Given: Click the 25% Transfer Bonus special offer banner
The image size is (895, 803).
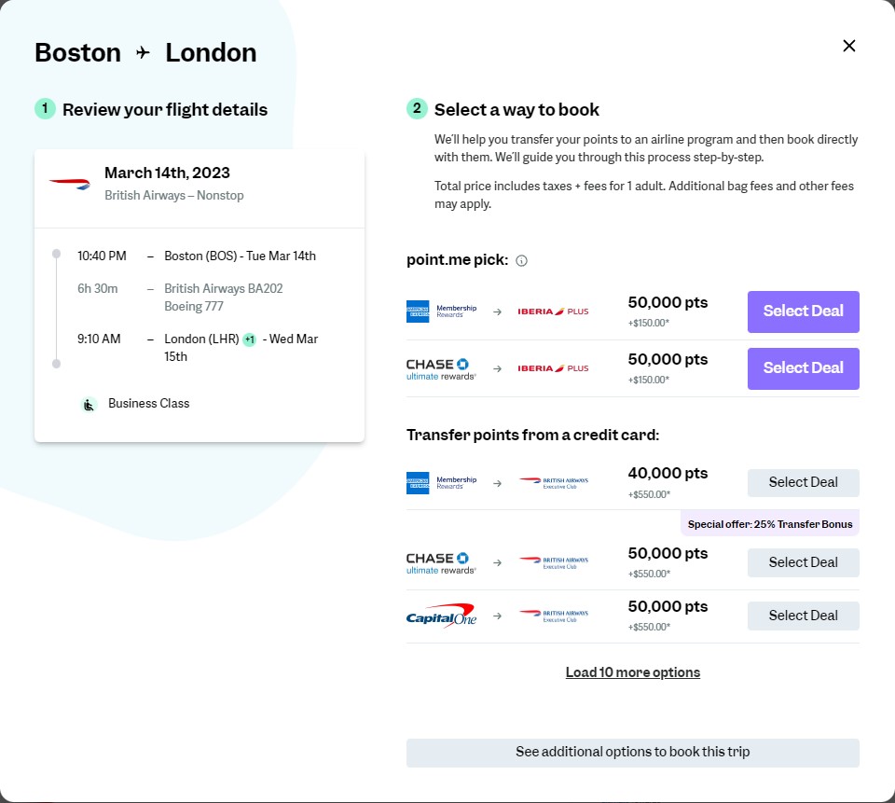Looking at the screenshot, I should (769, 524).
